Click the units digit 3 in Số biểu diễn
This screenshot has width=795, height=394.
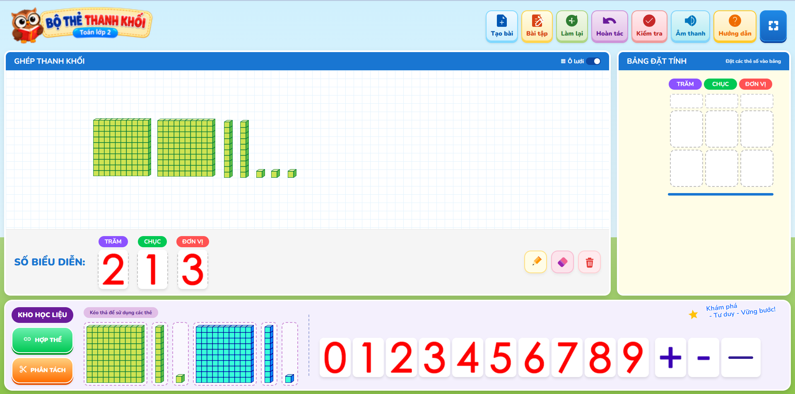[193, 270]
